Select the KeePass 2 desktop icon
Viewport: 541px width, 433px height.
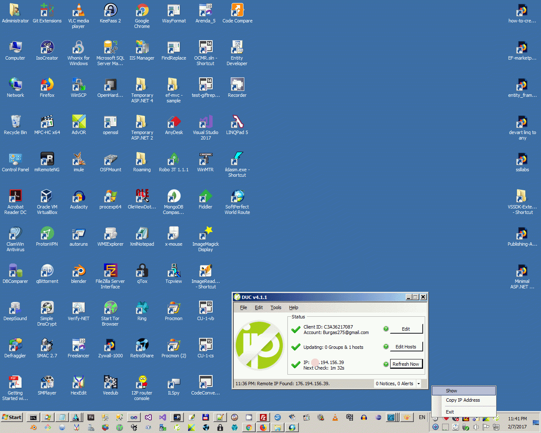(110, 14)
